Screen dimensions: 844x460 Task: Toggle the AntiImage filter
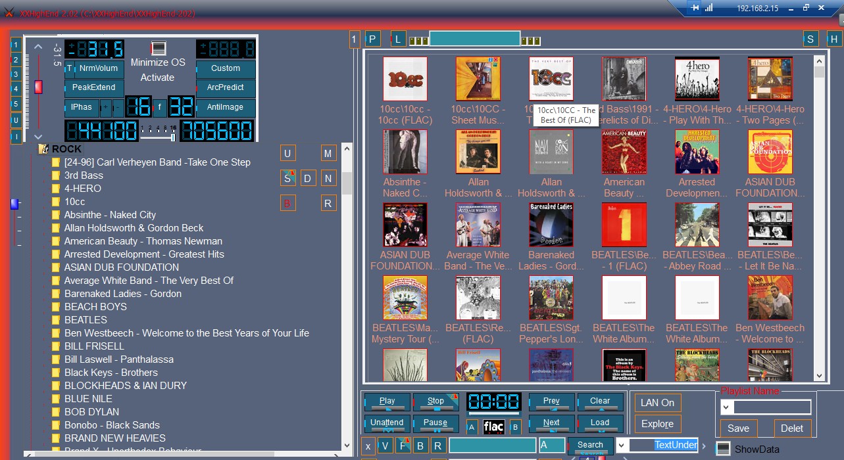point(226,107)
